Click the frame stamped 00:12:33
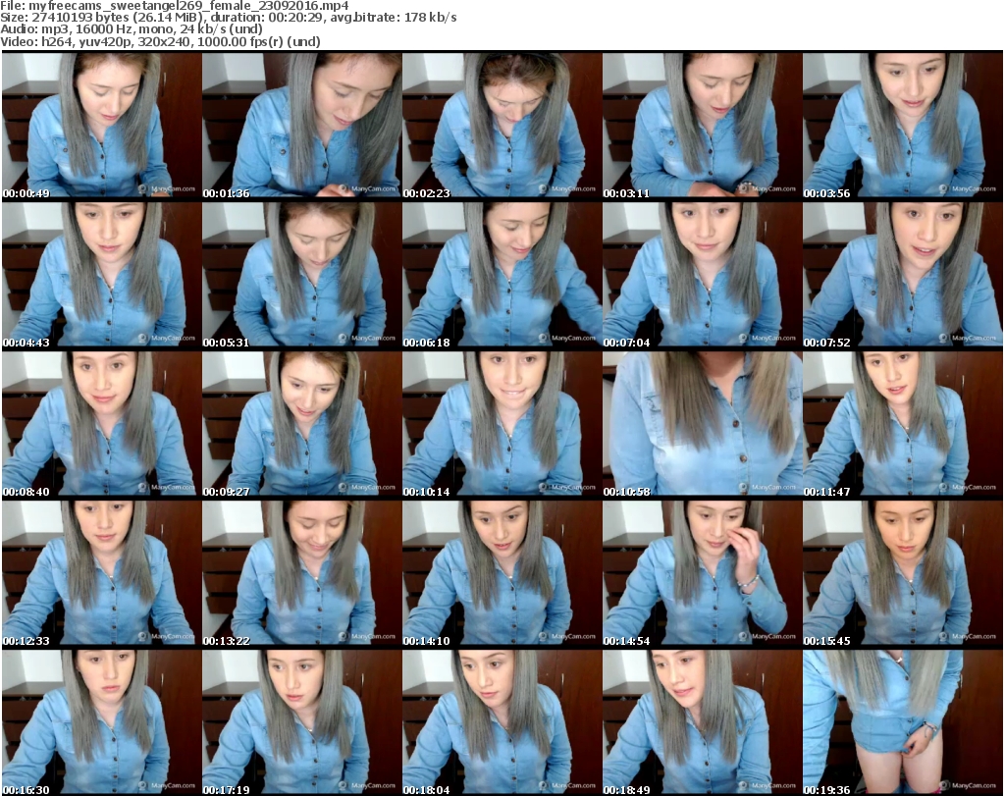 coord(102,573)
